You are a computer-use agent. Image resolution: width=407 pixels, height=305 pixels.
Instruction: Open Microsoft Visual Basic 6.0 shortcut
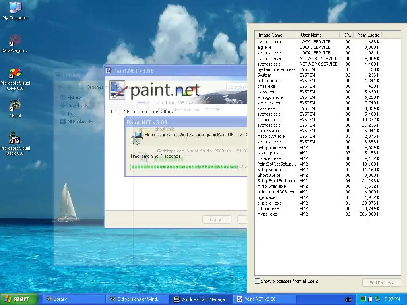click(15, 143)
